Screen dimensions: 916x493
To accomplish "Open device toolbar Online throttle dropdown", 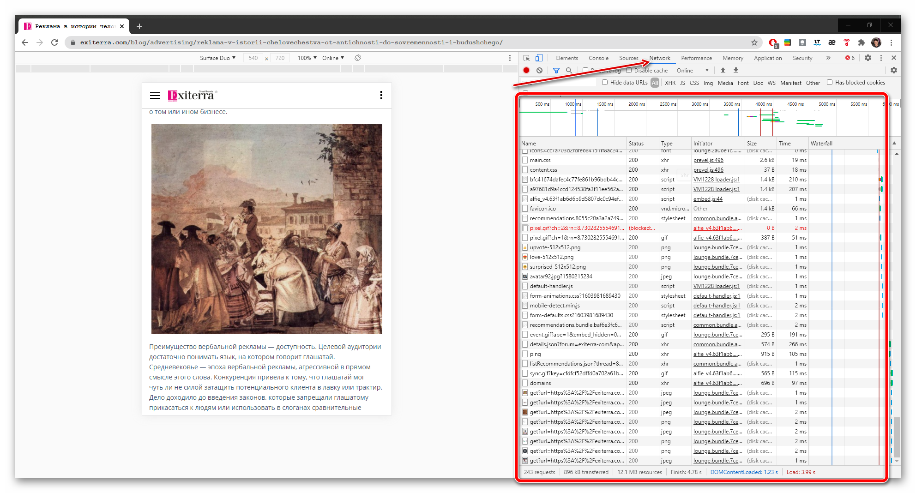I will (x=333, y=58).
